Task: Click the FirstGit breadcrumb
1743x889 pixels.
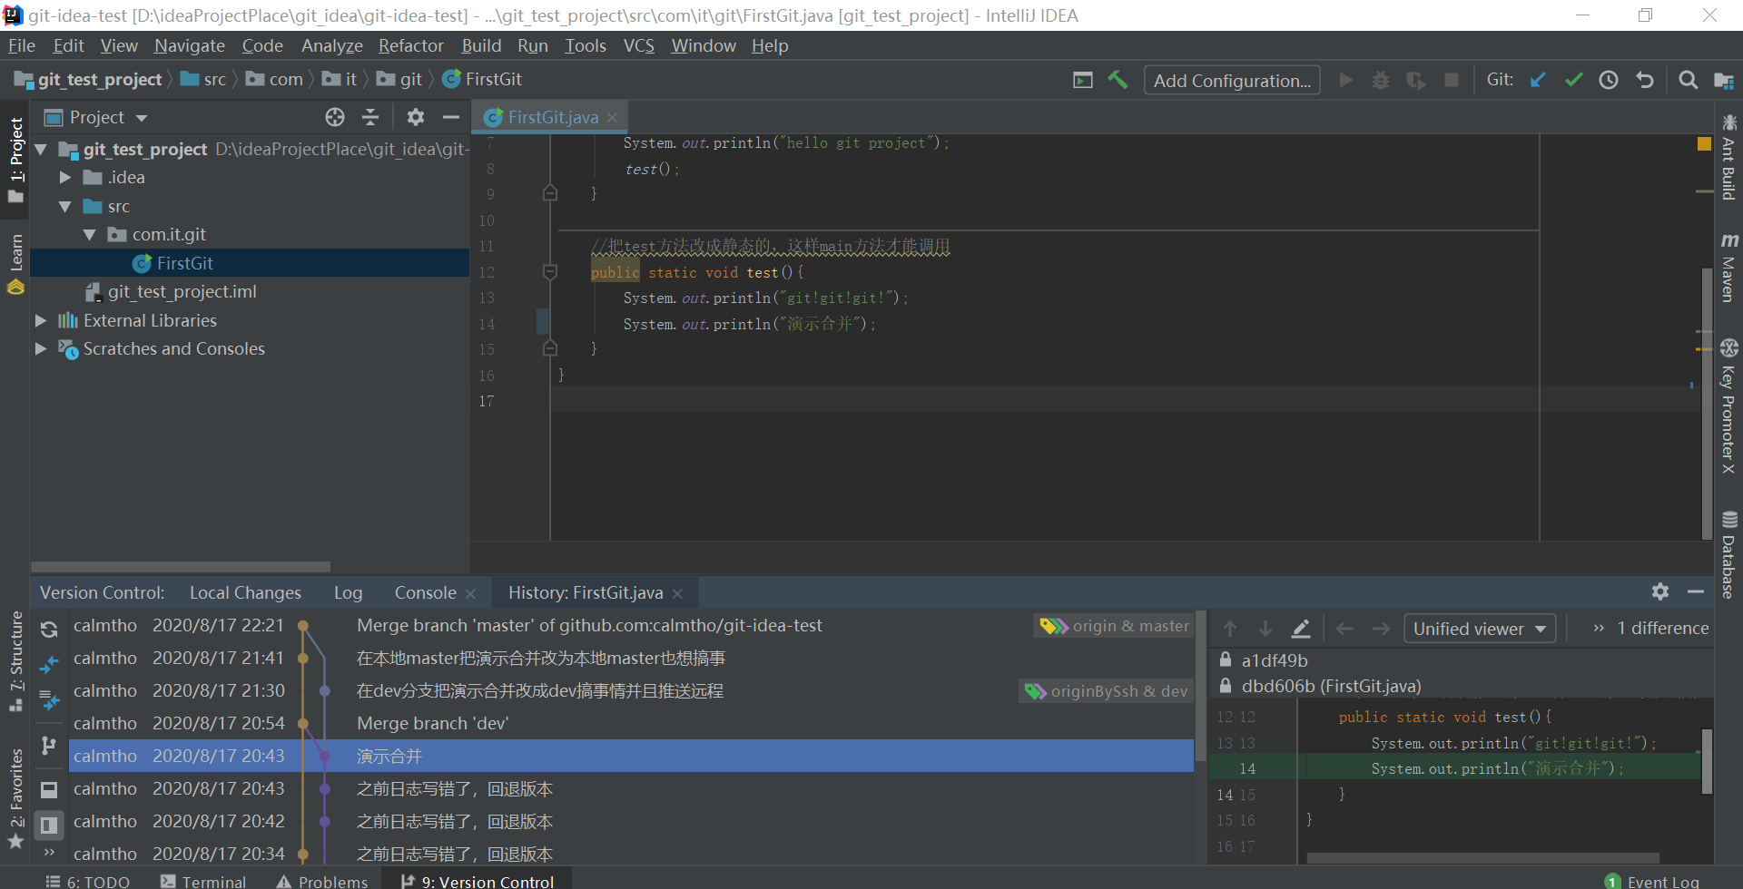Action: [x=482, y=80]
